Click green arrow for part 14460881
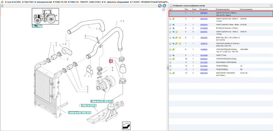The image size is (273, 131). 173,50
